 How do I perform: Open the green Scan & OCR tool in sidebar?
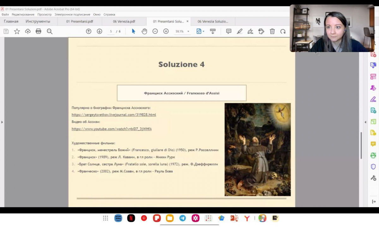373,155
